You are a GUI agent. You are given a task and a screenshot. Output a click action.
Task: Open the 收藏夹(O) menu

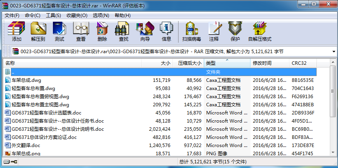pos(77,16)
